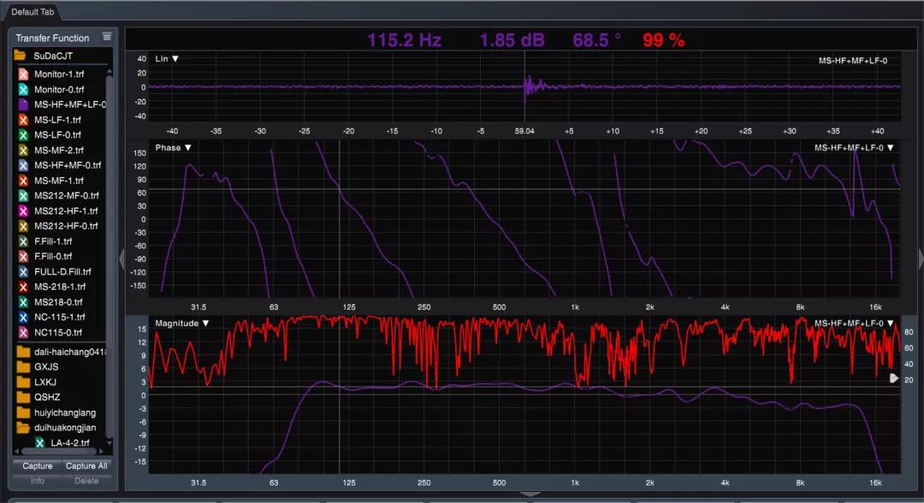Click the 99 % coherence readout
Image resolution: width=924 pixels, height=503 pixels.
[664, 40]
